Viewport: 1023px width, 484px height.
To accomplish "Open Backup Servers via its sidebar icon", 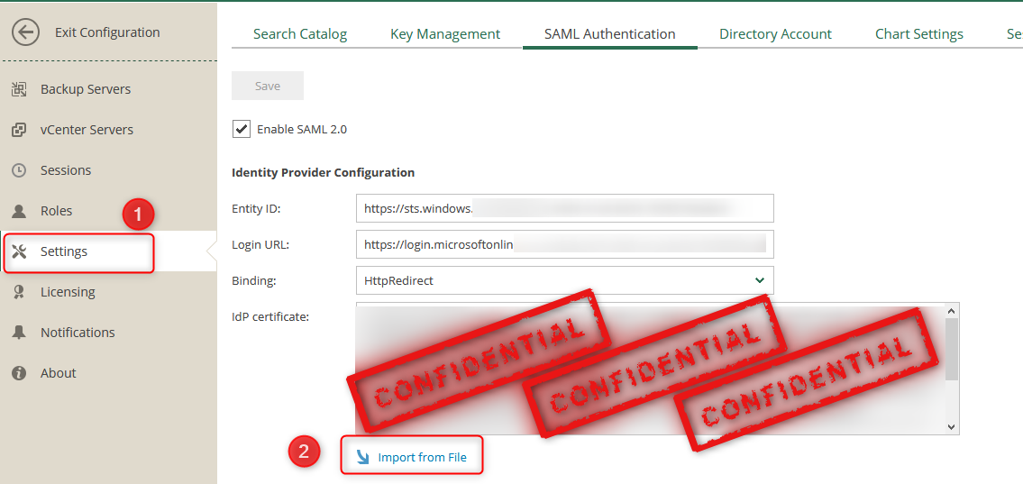I will (x=19, y=89).
